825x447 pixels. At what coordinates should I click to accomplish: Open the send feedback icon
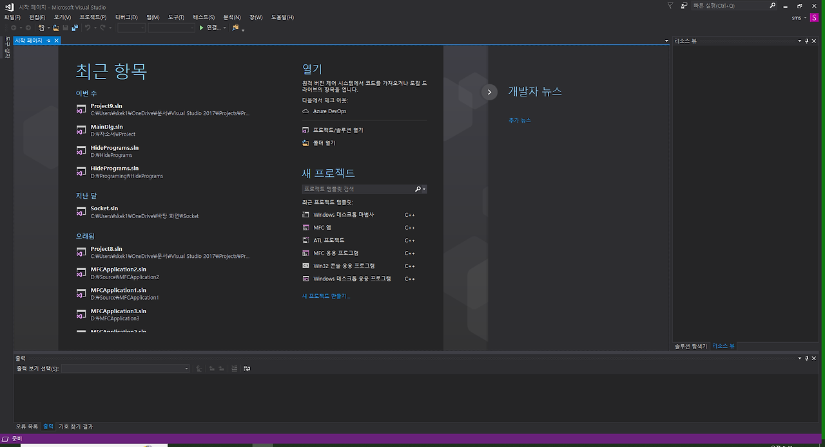(683, 5)
